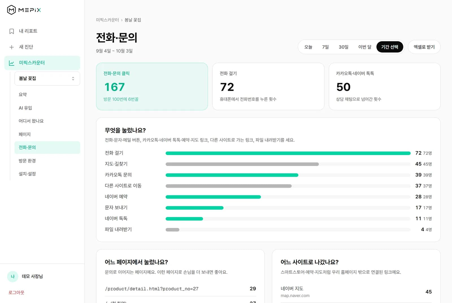Viewport: 452px width, 303px height.
Task: Select the 기간 선택 period option
Action: (x=390, y=47)
